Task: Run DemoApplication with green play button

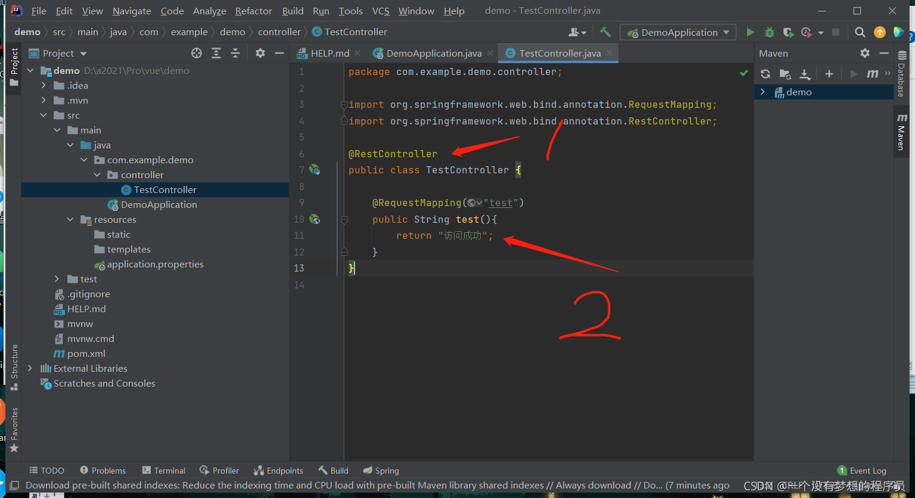Action: (x=750, y=32)
